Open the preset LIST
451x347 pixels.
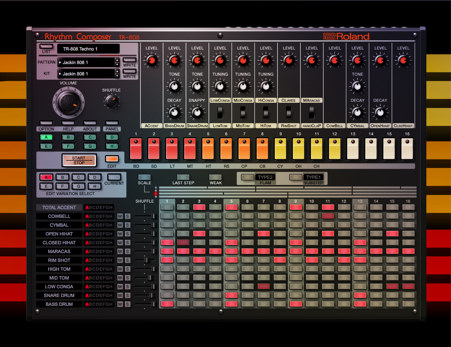tap(46, 46)
